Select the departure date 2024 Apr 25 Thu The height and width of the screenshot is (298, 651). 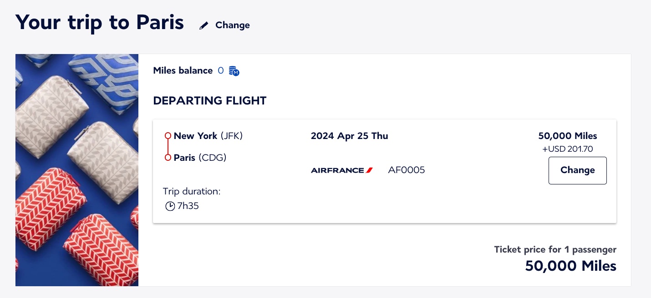coord(349,136)
